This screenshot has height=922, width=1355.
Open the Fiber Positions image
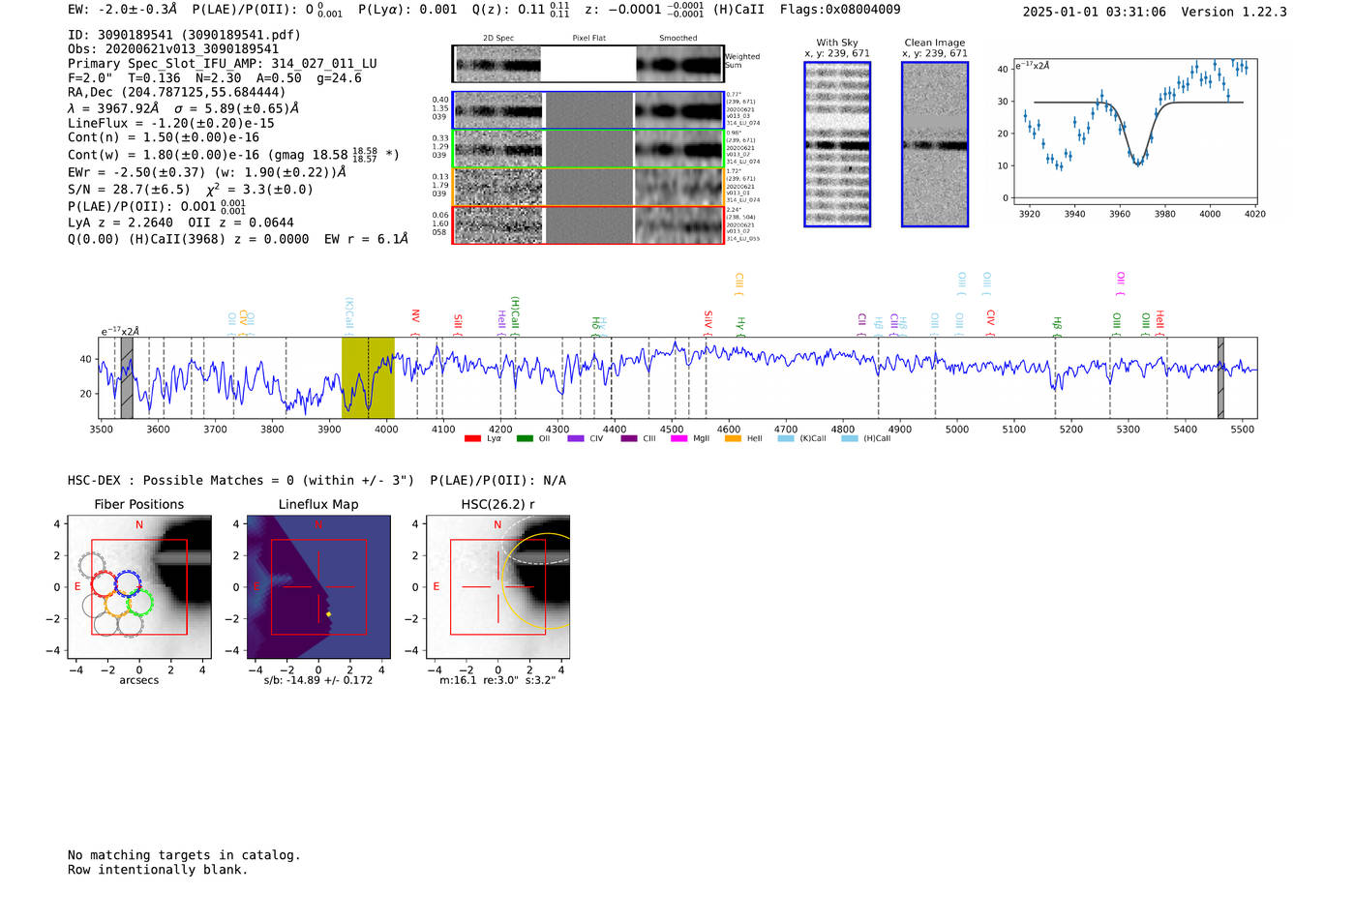click(x=139, y=586)
